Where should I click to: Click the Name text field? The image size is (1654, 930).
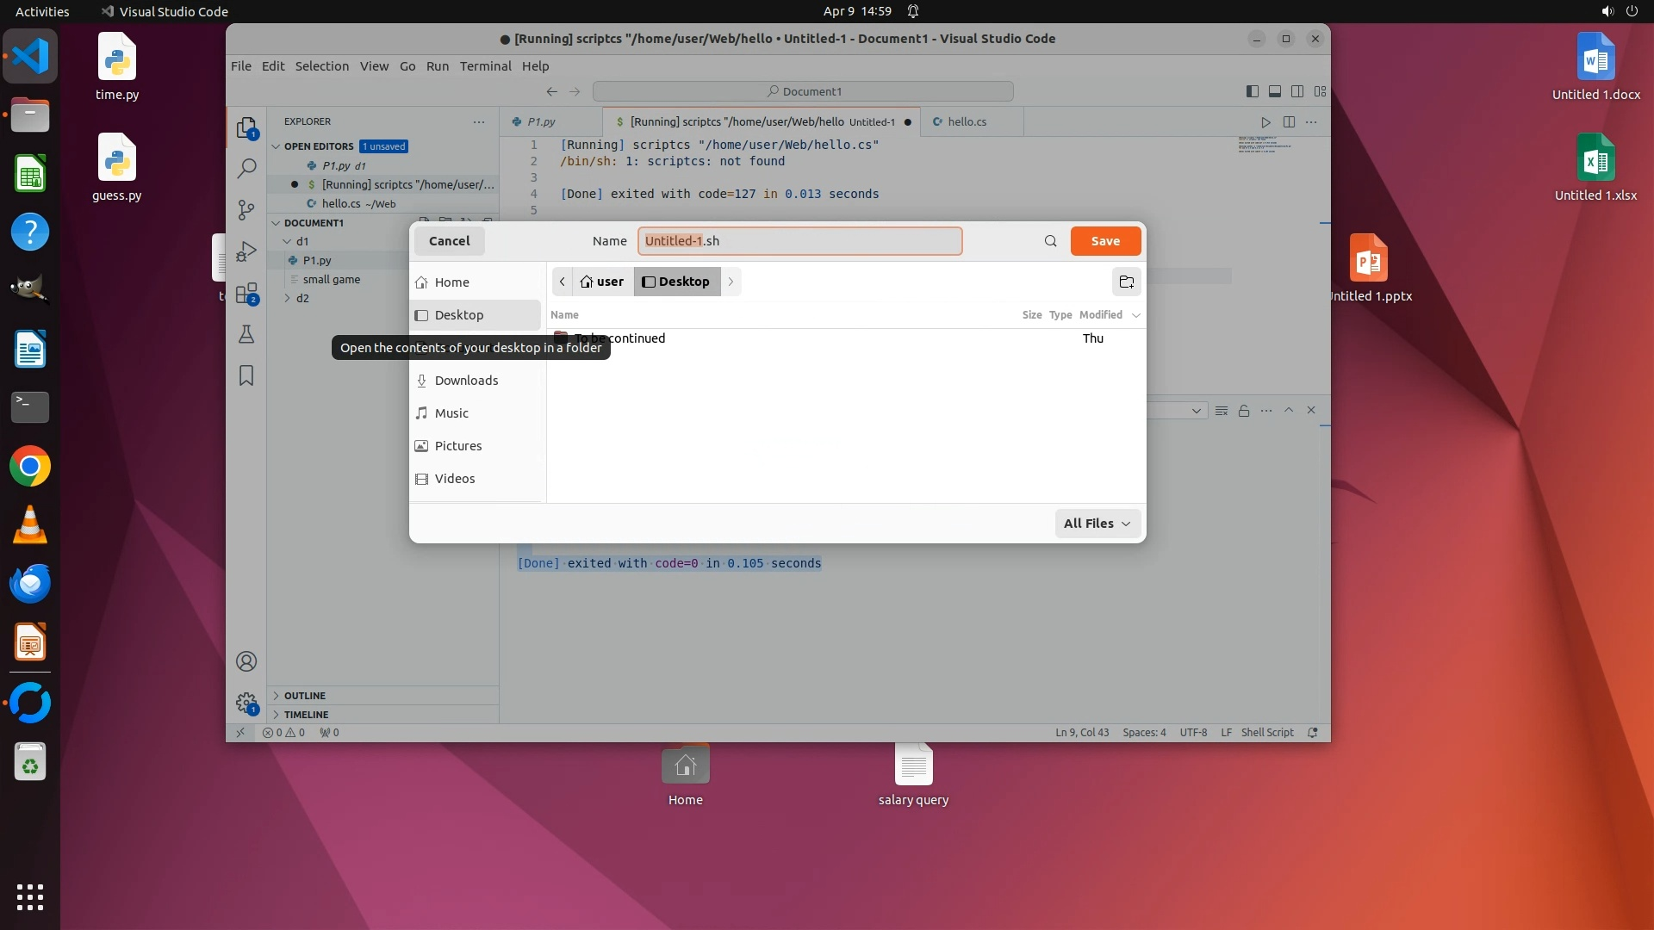point(799,241)
